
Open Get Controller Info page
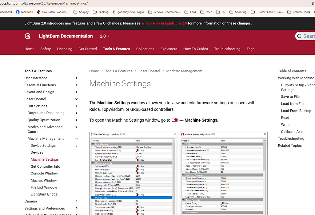coord(46,166)
